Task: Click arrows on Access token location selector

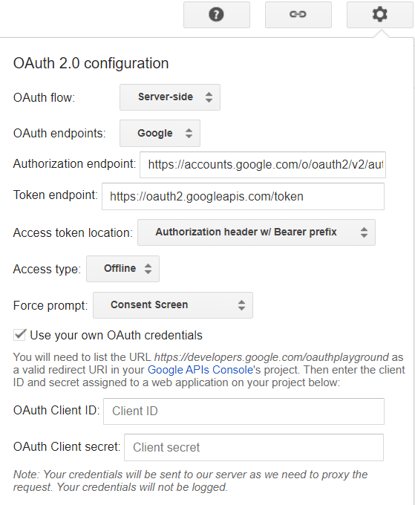Action: 364,232
